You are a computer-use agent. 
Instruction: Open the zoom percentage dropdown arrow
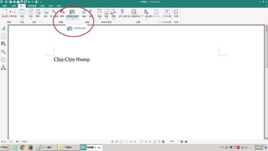(x=179, y=141)
